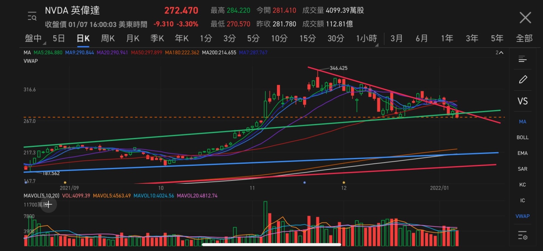Select the 1分 interval
Viewport: 543px width, 251px height.
206,38
